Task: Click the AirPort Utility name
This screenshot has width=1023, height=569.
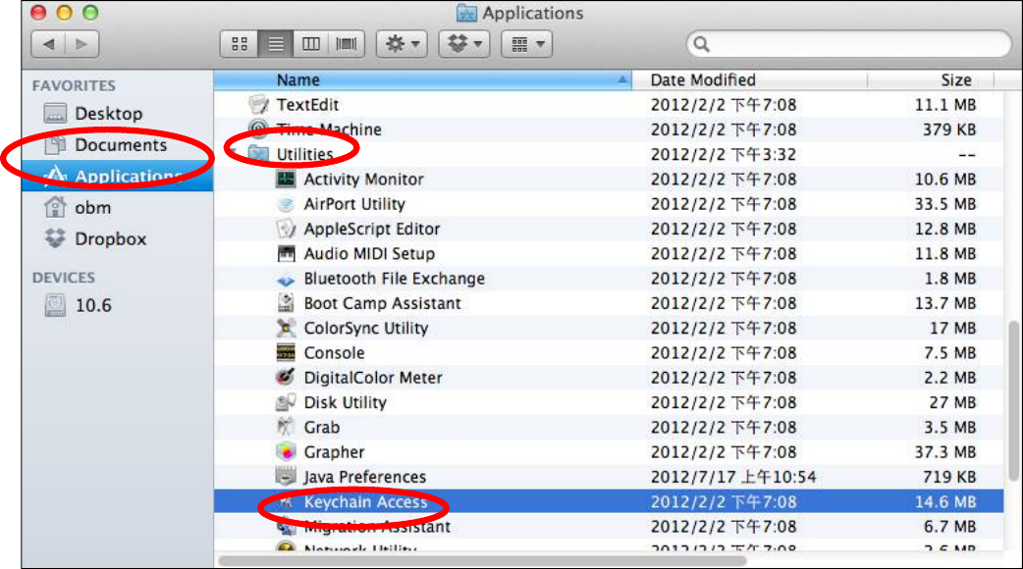Action: click(354, 204)
